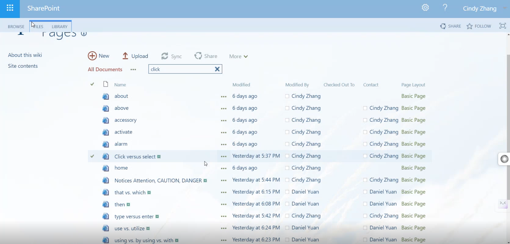Open the settings gear menu

click(425, 8)
